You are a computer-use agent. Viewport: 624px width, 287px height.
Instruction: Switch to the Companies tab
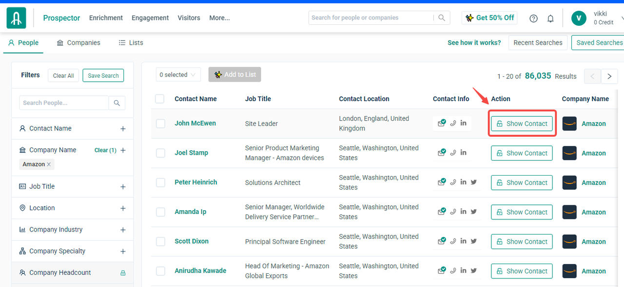[x=78, y=43]
